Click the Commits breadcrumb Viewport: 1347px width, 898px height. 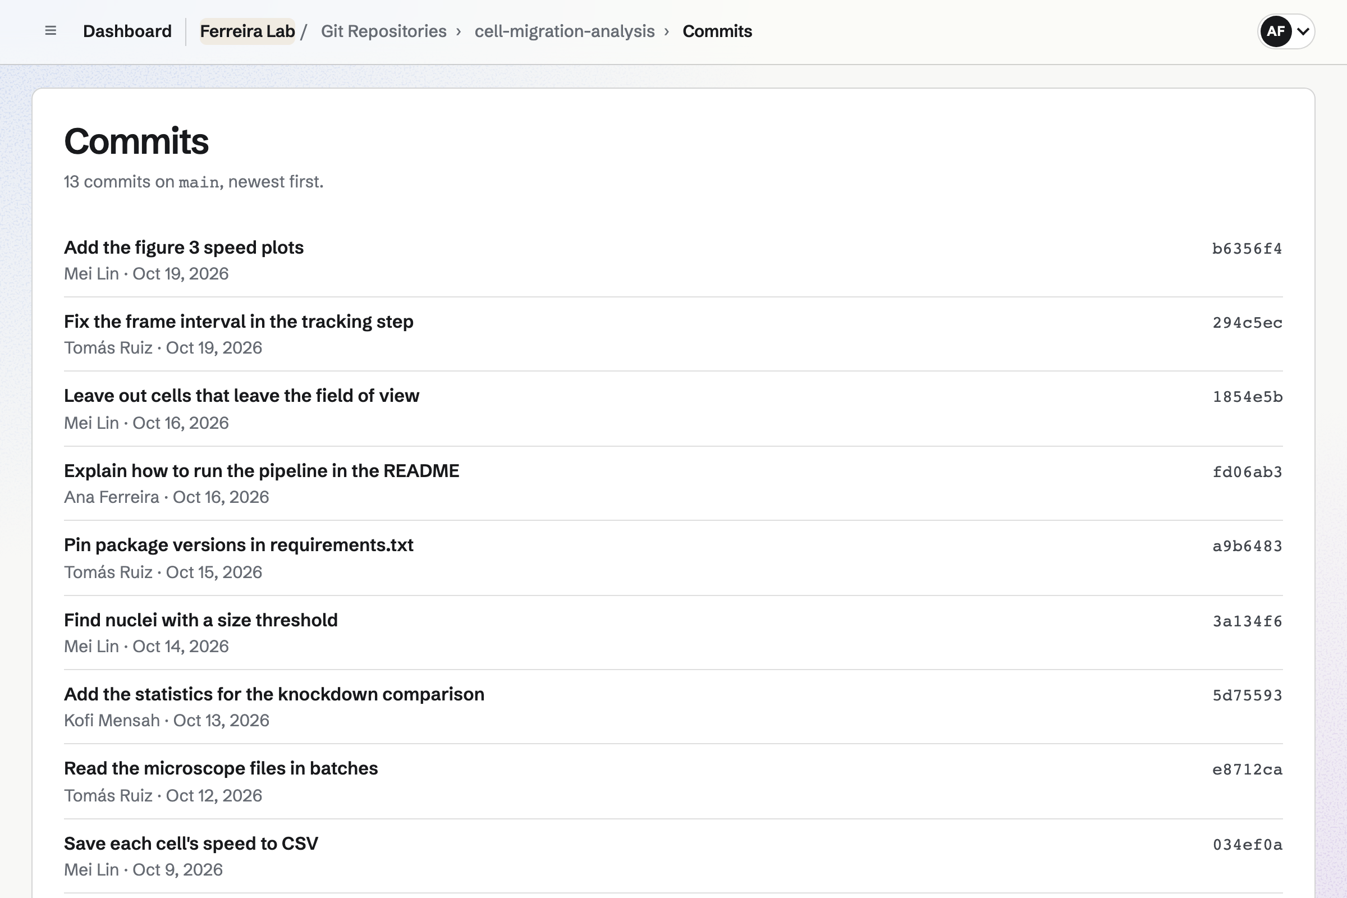pyautogui.click(x=717, y=31)
